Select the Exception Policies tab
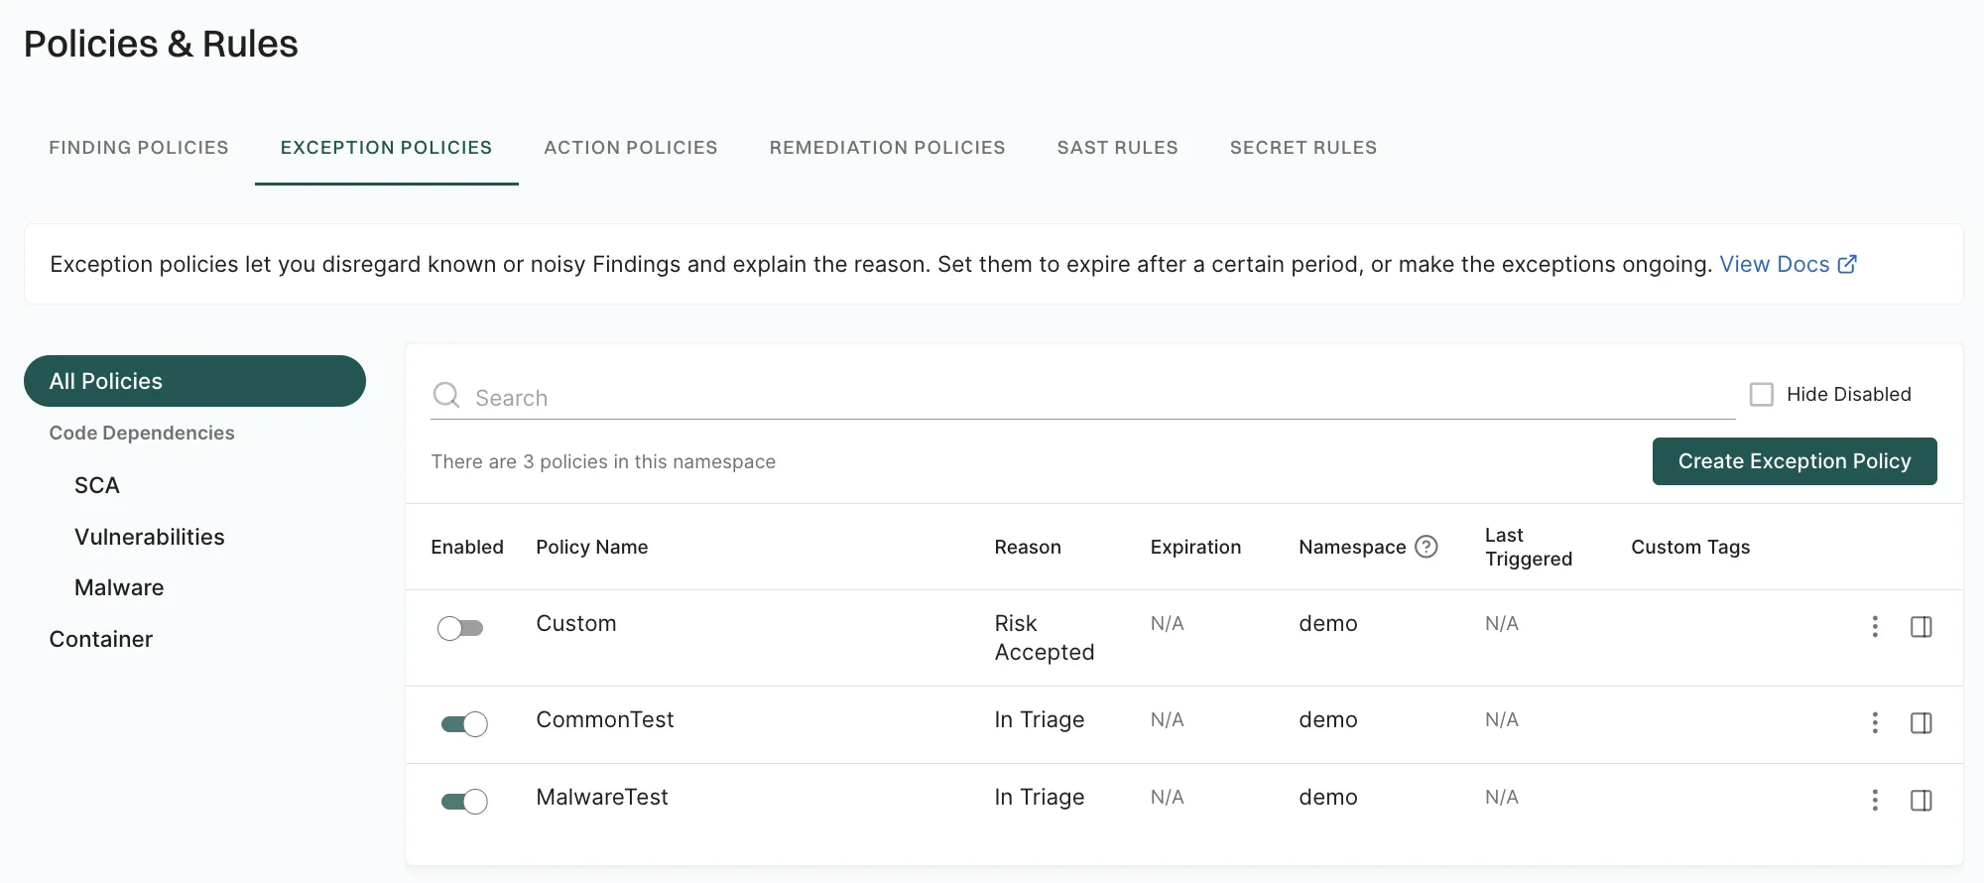Viewport: 1984px width, 883px height. coord(386,147)
